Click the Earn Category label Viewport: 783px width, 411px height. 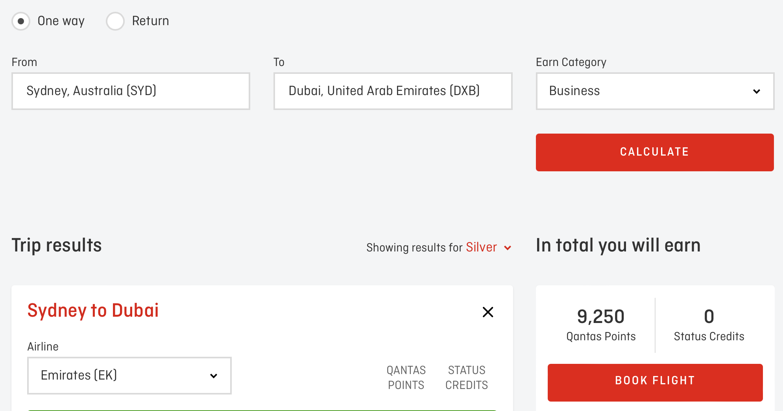tap(571, 62)
